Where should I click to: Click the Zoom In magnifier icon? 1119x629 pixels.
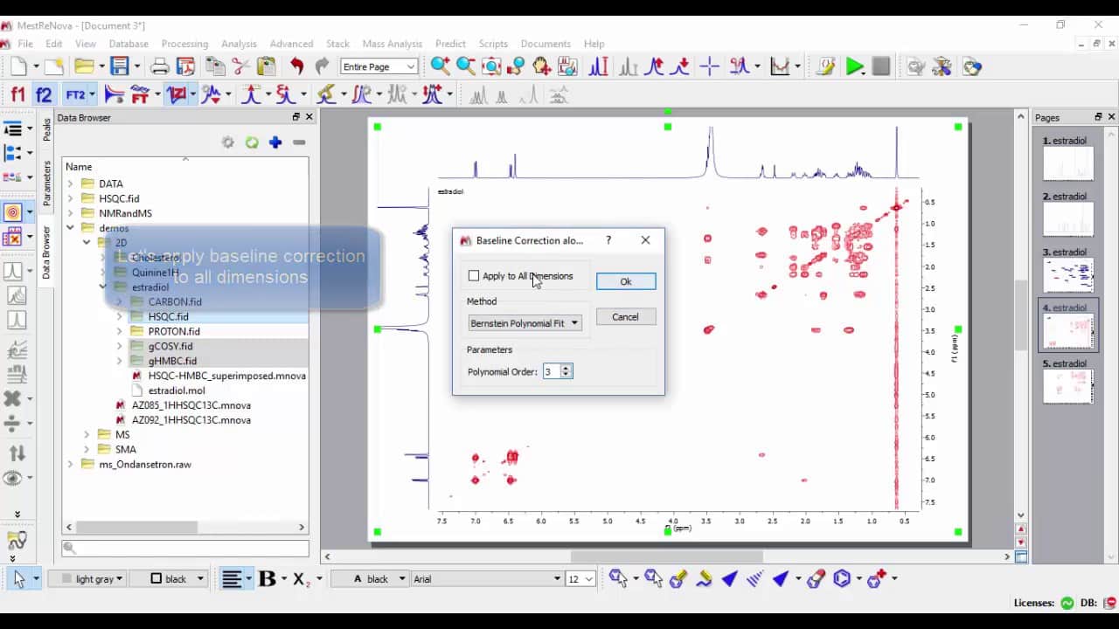[x=441, y=66]
